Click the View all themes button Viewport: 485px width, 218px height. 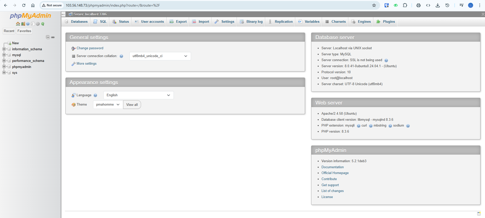(x=132, y=105)
